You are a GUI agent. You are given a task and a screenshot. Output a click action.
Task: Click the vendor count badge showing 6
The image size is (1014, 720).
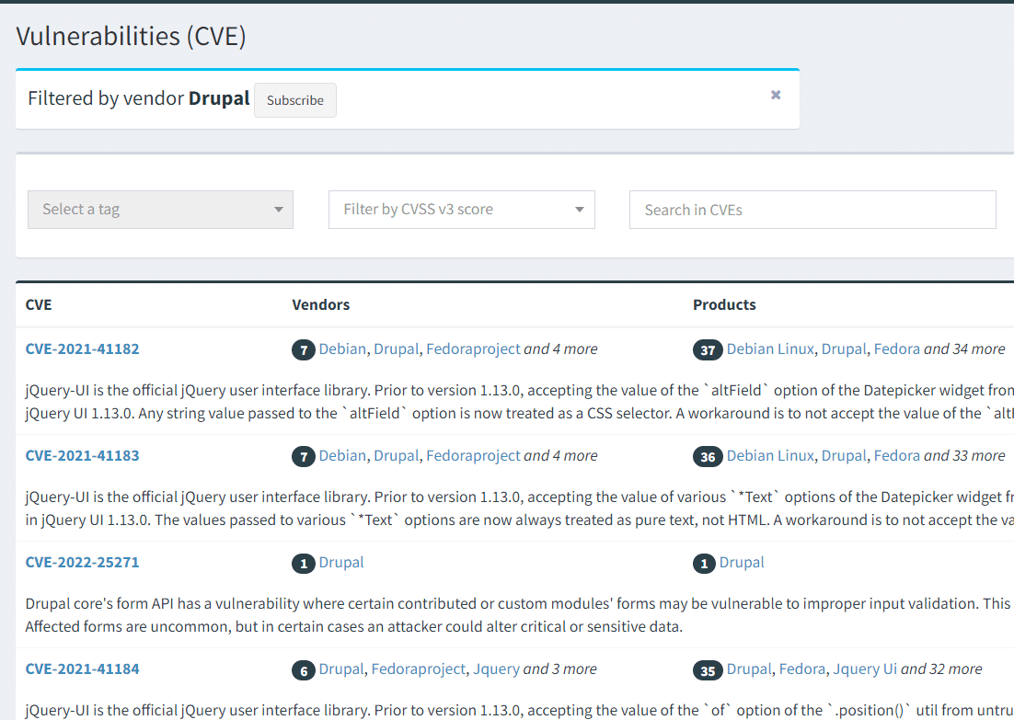coord(304,670)
